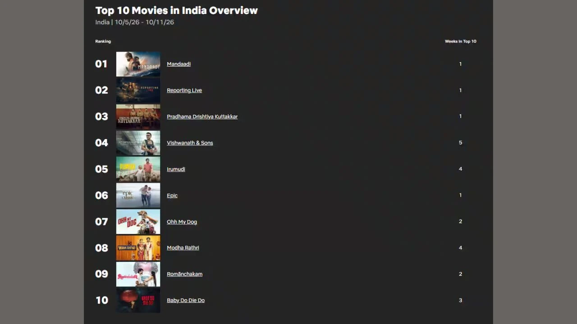
Task: Open the Irumudi movie link
Action: click(x=176, y=169)
